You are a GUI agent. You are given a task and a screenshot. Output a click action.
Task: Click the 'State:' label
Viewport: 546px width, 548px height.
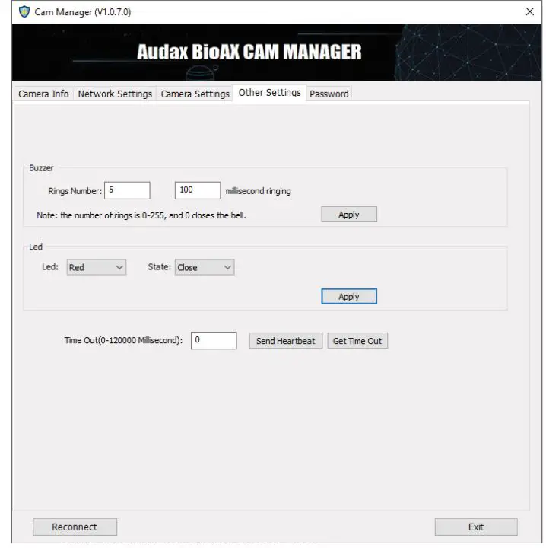pyautogui.click(x=159, y=267)
